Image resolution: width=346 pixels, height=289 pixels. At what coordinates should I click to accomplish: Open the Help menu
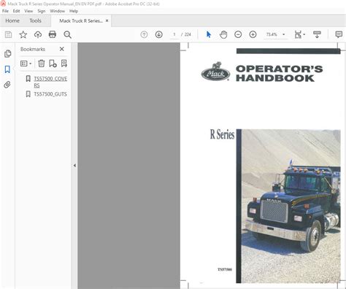[74, 11]
